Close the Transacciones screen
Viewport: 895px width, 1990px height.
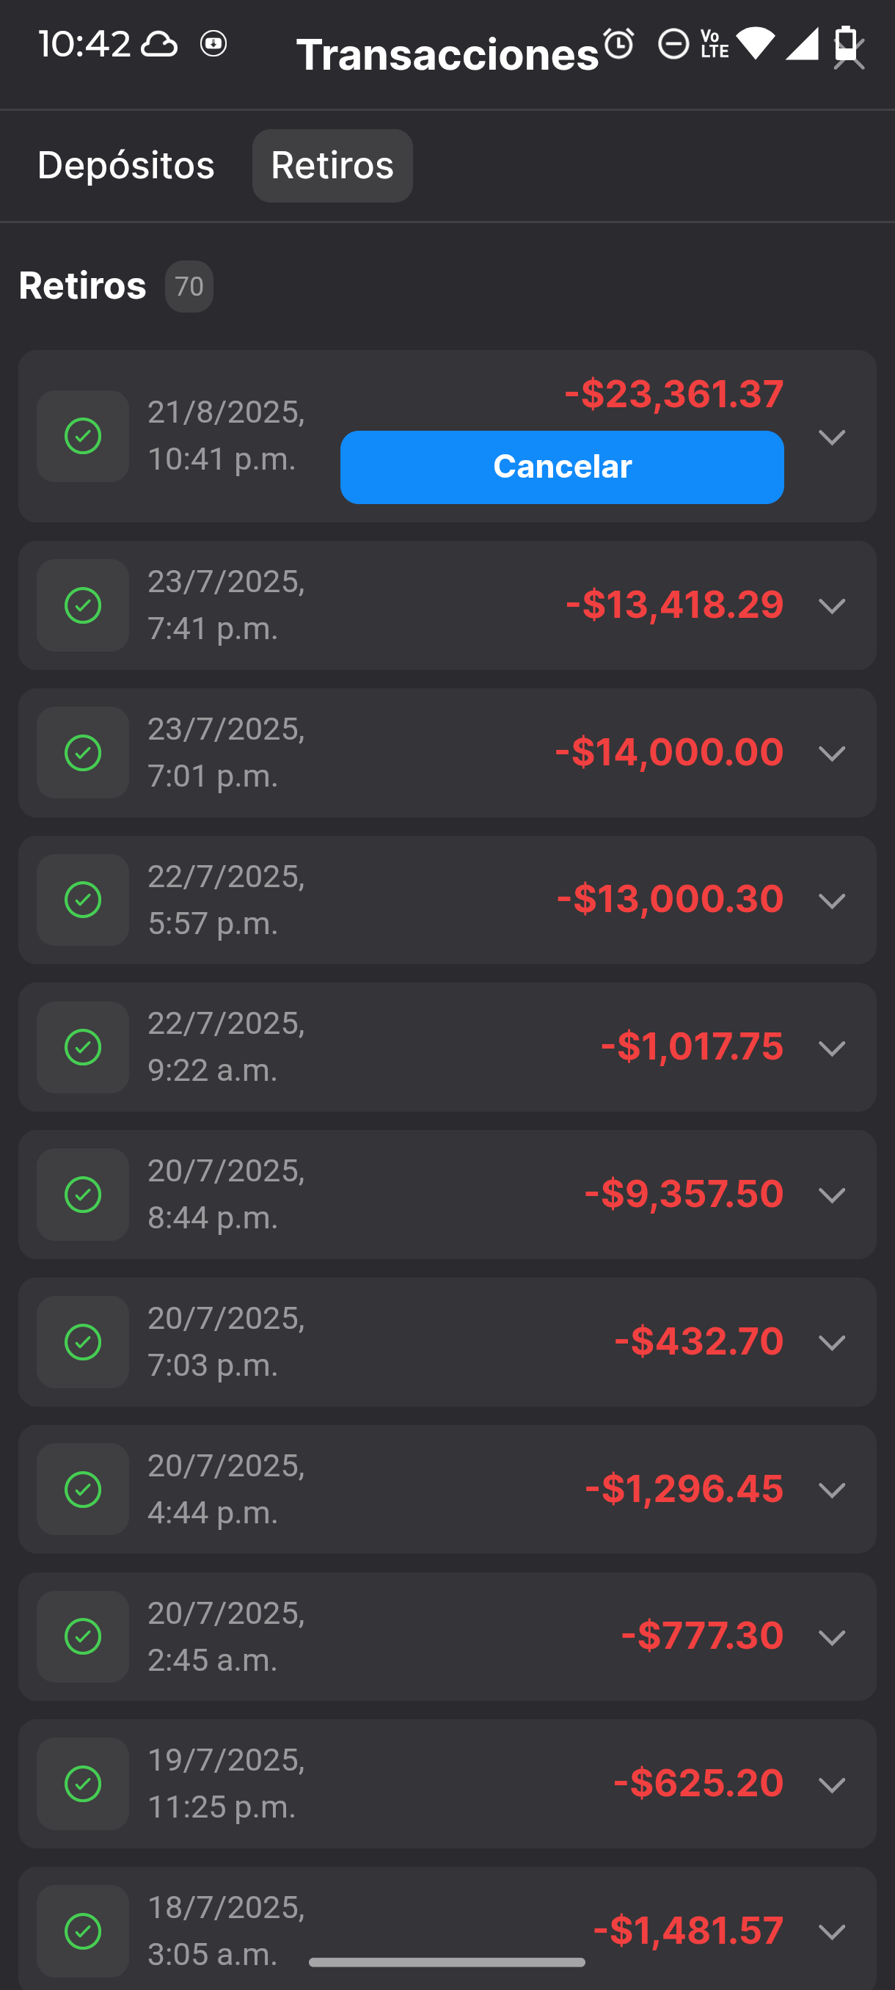point(850,54)
